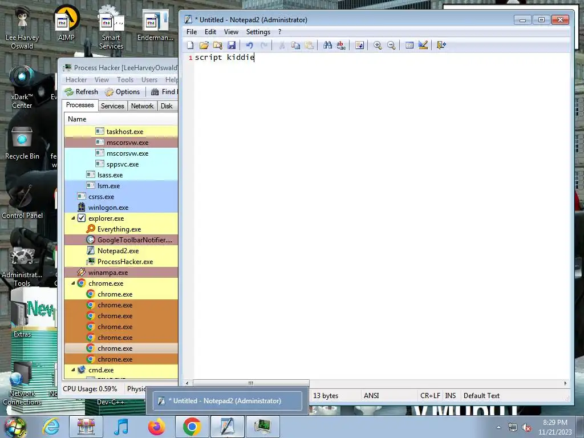Select taskhost.exe in process list
This screenshot has height=438, width=584.
coord(121,132)
